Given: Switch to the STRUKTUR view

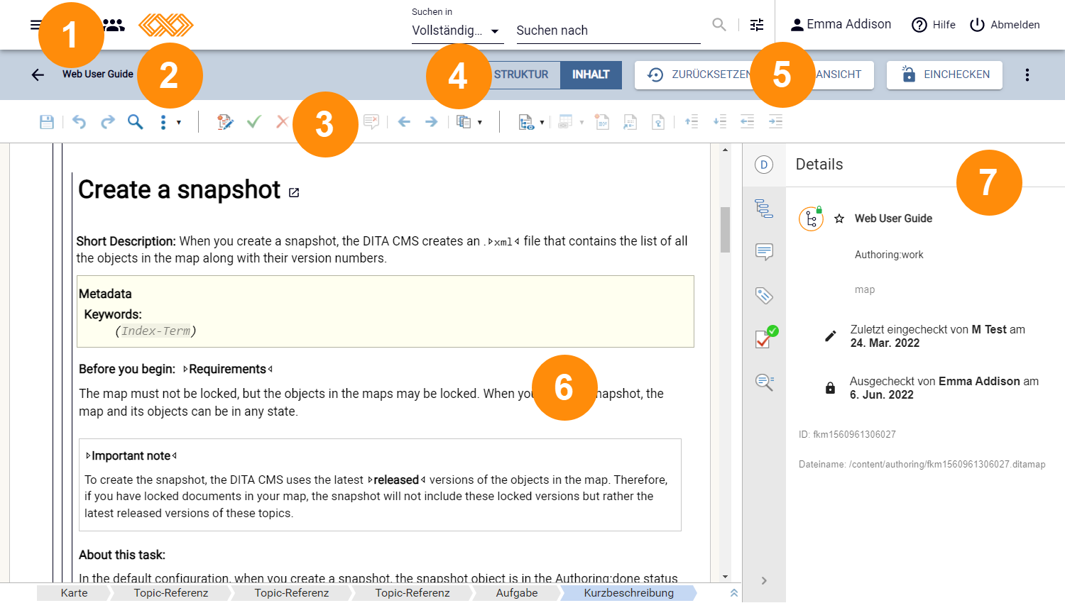Looking at the screenshot, I should (521, 74).
